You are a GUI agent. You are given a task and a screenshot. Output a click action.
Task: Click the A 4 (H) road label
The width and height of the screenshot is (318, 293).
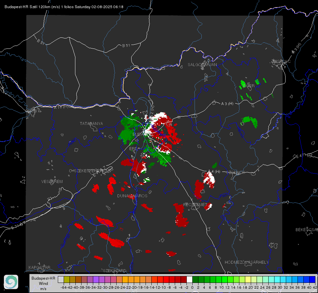pos(214,172)
